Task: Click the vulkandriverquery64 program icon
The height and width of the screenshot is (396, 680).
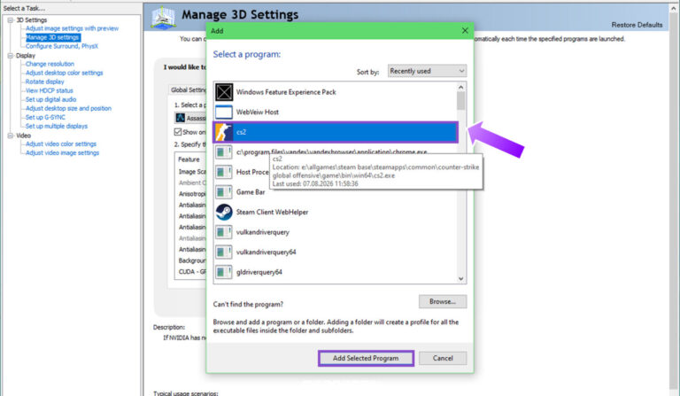Action: pyautogui.click(x=224, y=252)
